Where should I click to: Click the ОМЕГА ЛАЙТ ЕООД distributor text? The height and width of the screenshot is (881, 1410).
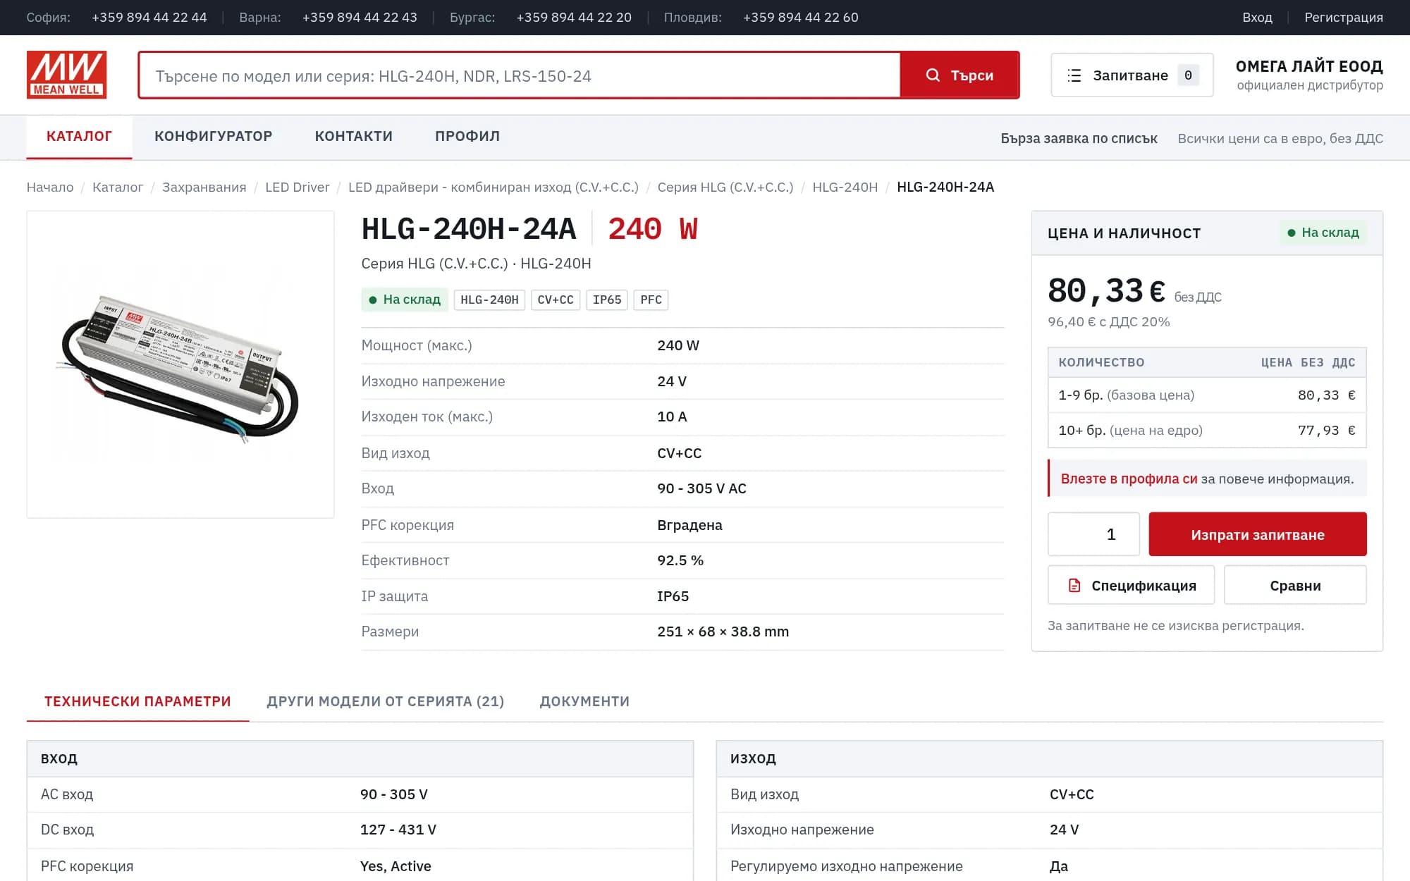coord(1309,66)
